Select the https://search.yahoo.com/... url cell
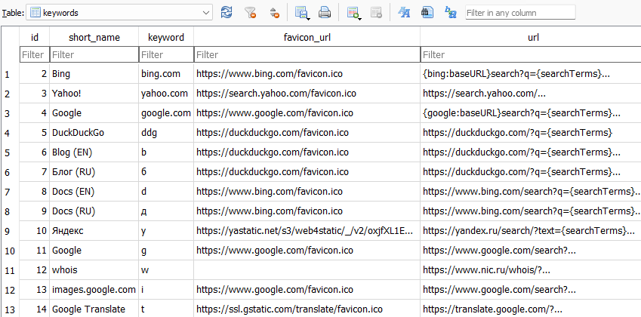This screenshot has width=641, height=317. pos(531,94)
